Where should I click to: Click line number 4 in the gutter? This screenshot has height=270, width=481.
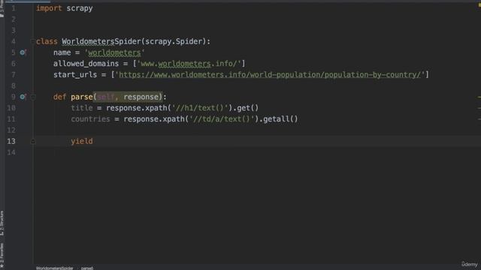pos(14,41)
